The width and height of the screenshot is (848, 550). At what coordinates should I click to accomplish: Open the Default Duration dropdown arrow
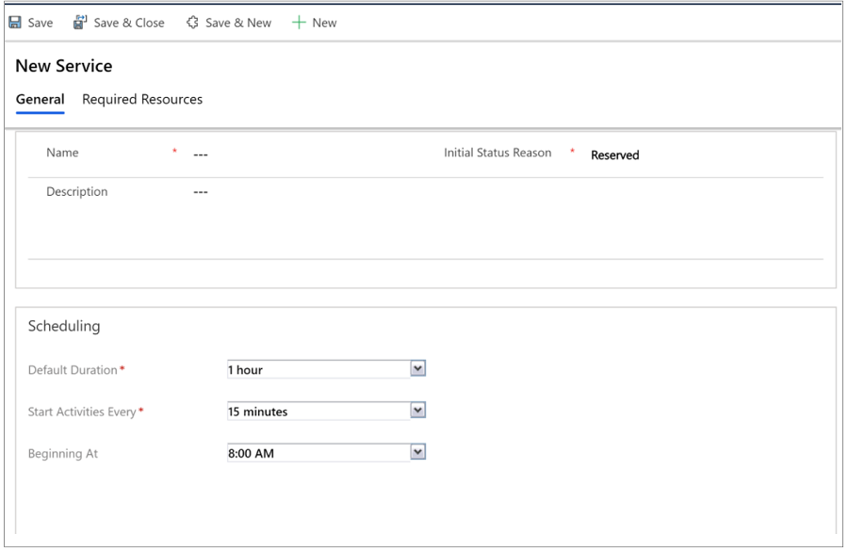click(417, 369)
